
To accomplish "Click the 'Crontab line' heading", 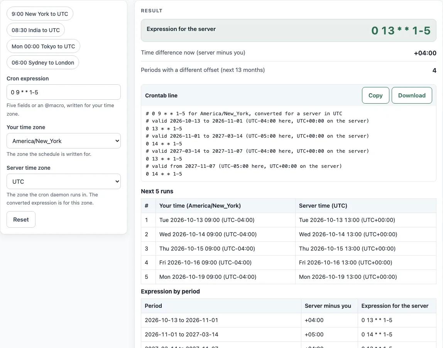I will pyautogui.click(x=161, y=96).
